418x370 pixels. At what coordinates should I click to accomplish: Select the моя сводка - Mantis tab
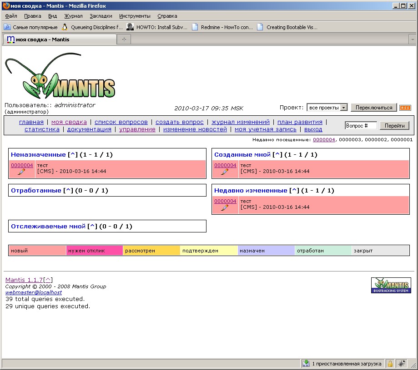coord(60,39)
